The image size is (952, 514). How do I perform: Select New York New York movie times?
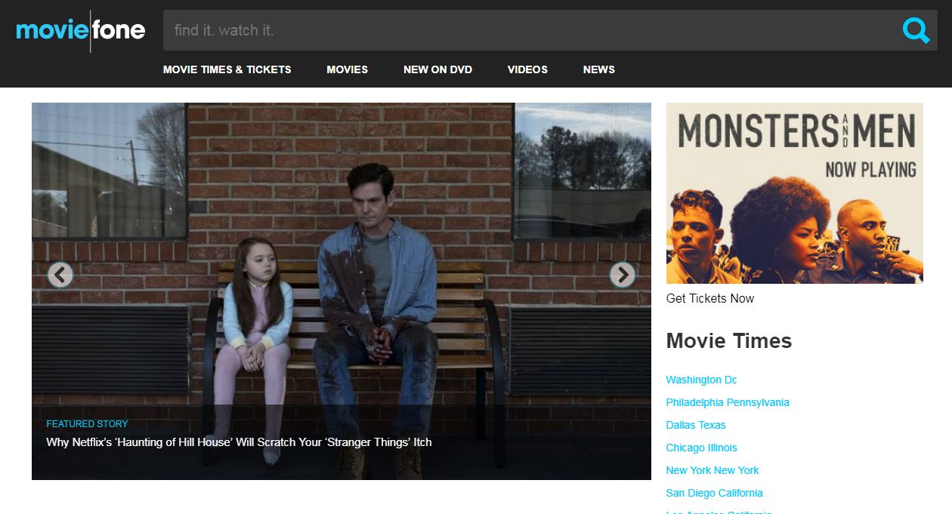(x=712, y=470)
